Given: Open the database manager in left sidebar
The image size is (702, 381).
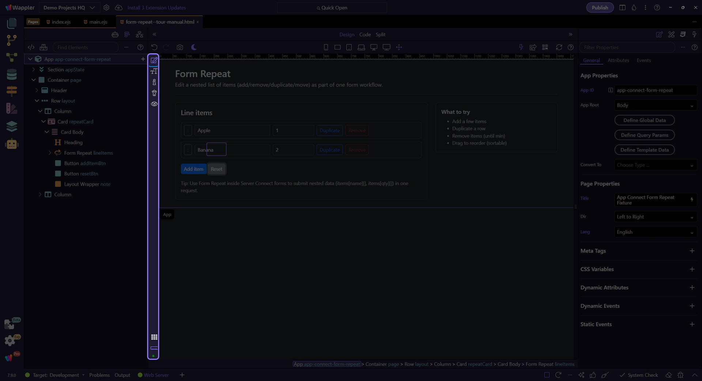Looking at the screenshot, I should coord(12,74).
